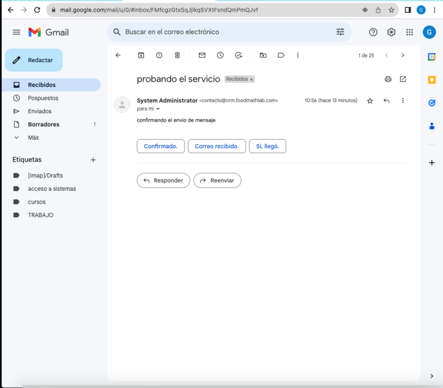Reload the page in browser

37,10
